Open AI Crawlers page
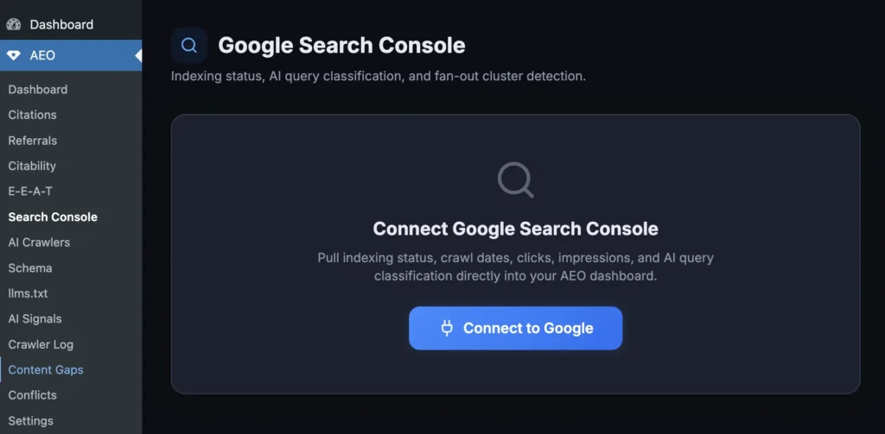The width and height of the screenshot is (885, 434). [39, 242]
